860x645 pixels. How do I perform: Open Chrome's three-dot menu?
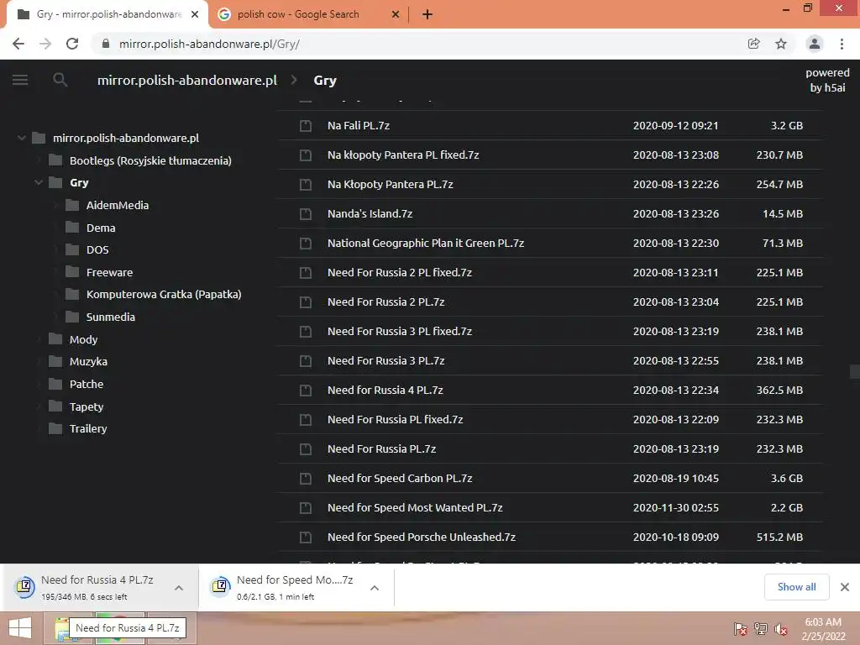pyautogui.click(x=842, y=44)
